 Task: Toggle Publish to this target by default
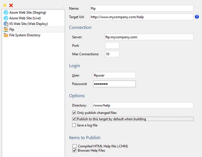(74, 119)
